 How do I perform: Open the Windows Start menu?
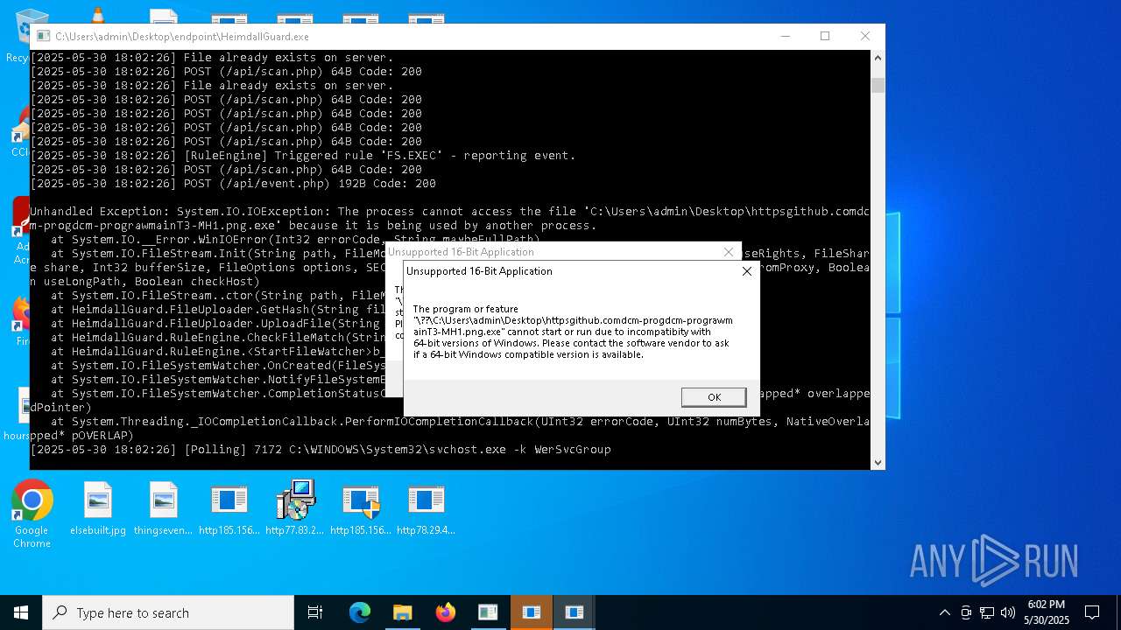click(x=21, y=612)
